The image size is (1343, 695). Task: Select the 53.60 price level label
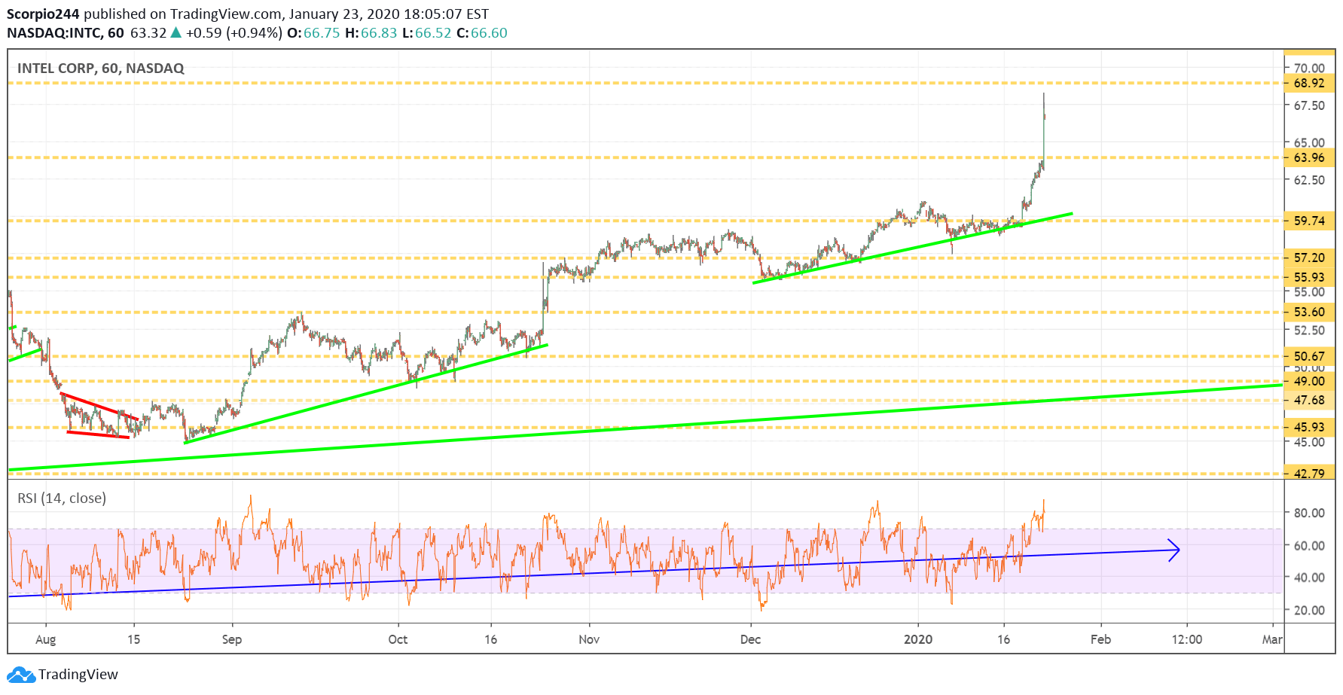1309,312
